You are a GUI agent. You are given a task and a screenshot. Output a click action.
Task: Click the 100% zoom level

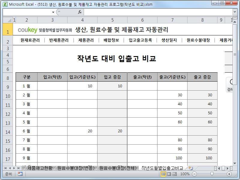185,174
